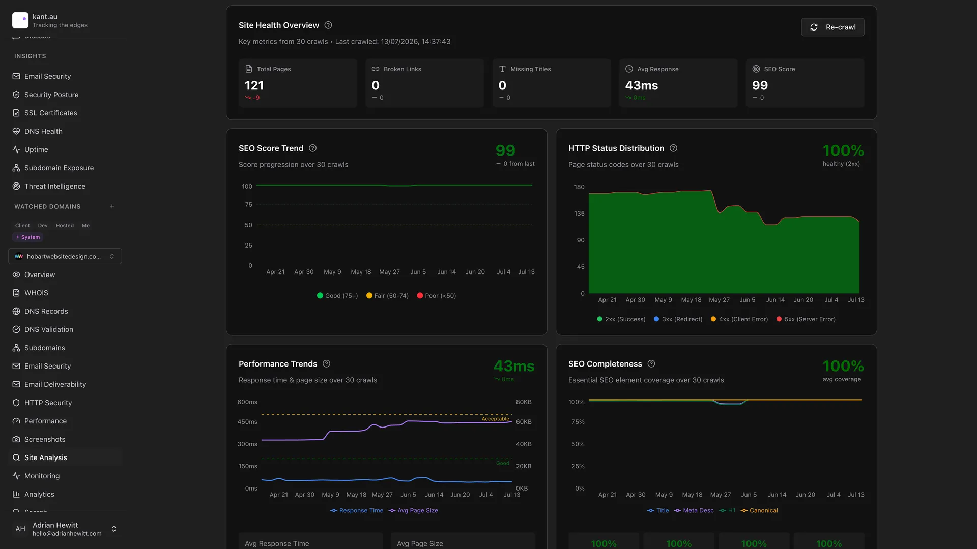Viewport: 977px width, 549px height.
Task: Expand the System domain group
Action: coord(28,237)
